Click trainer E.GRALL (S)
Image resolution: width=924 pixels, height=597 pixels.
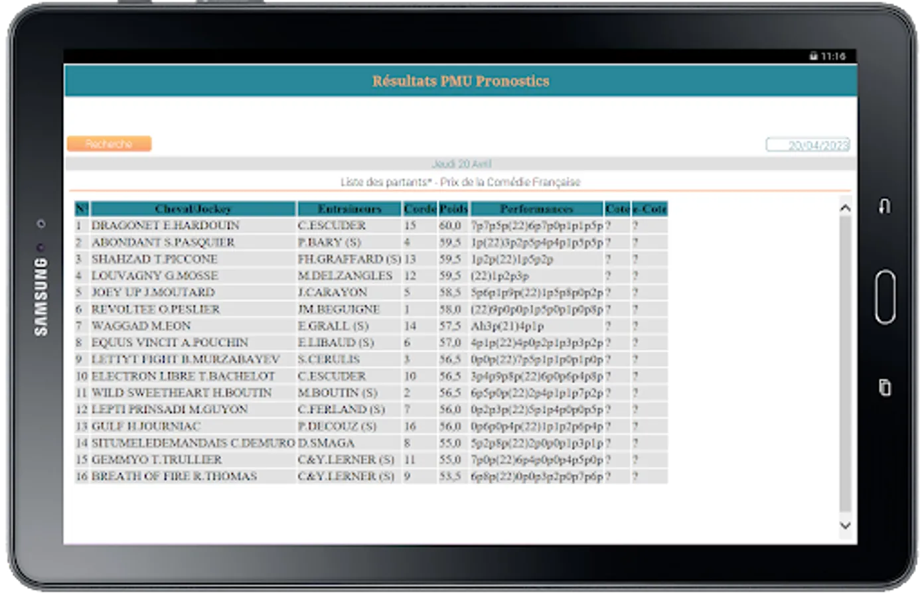coord(333,326)
